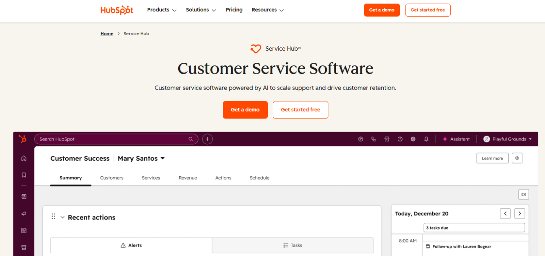Click the Playful Grounds avatar icon
The image size is (545, 256).
click(x=486, y=139)
